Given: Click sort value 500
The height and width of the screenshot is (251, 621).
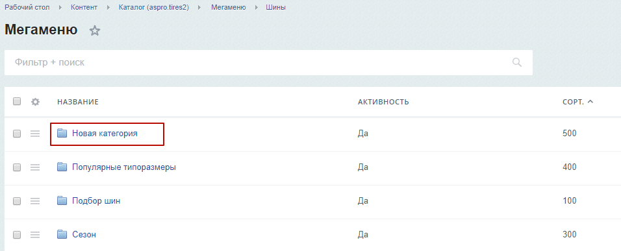Looking at the screenshot, I should [x=570, y=134].
